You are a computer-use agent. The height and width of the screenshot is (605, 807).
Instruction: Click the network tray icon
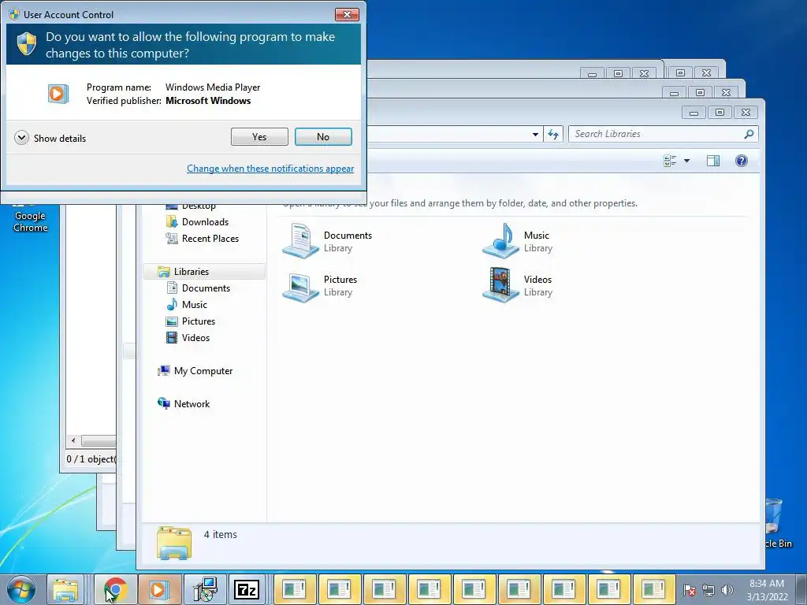(708, 590)
